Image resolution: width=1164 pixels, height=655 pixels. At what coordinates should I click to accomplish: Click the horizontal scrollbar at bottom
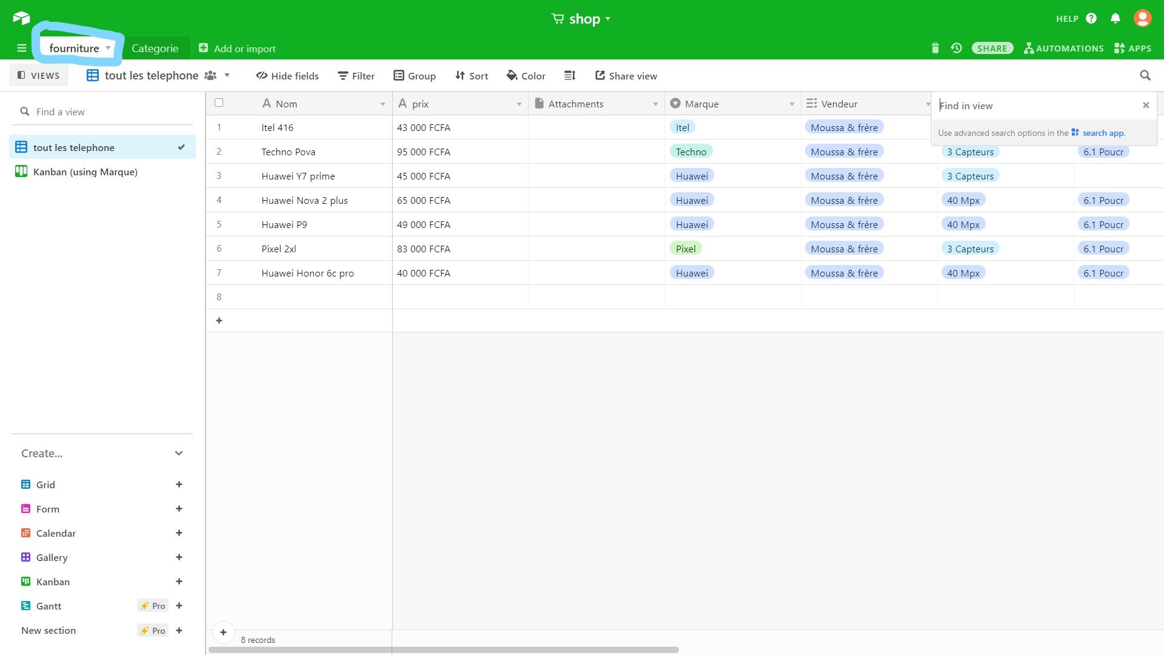tap(443, 650)
